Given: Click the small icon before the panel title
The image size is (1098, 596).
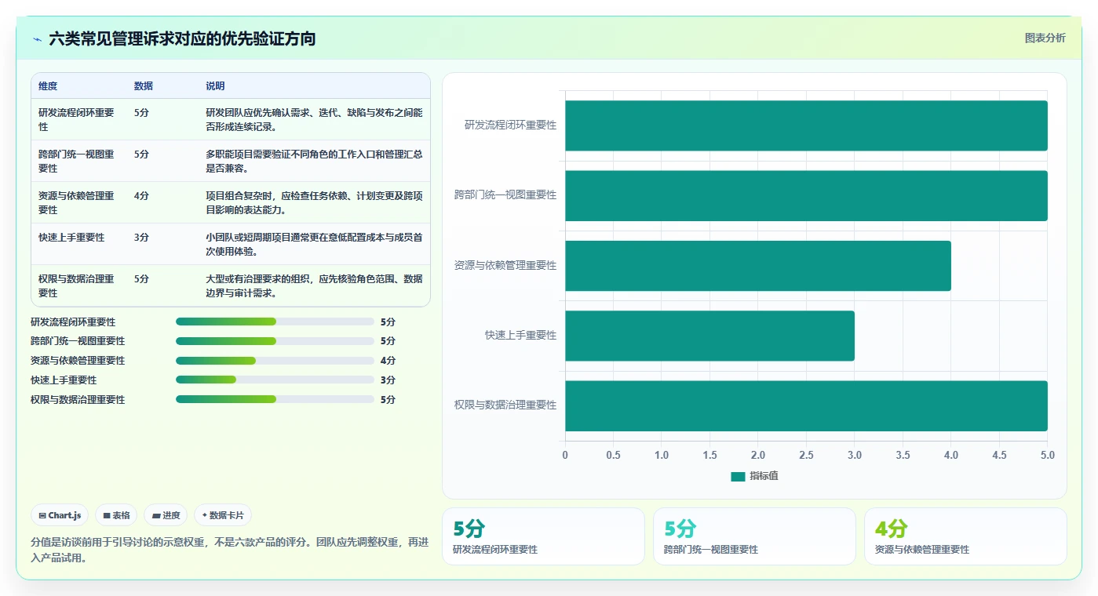Looking at the screenshot, I should pos(37,39).
